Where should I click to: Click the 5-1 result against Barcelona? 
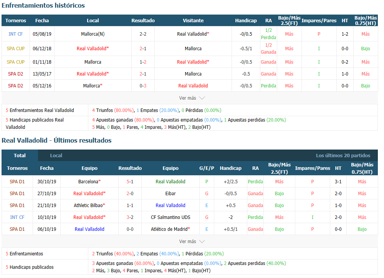tap(130, 182)
